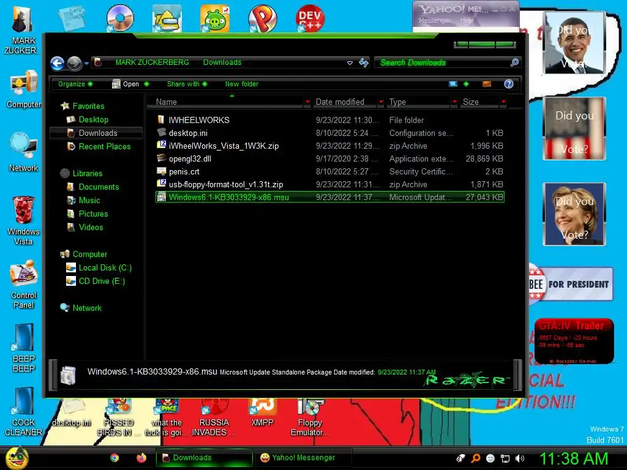Select the opengl32.dll file
This screenshot has height=470, width=627.
click(x=330, y=159)
